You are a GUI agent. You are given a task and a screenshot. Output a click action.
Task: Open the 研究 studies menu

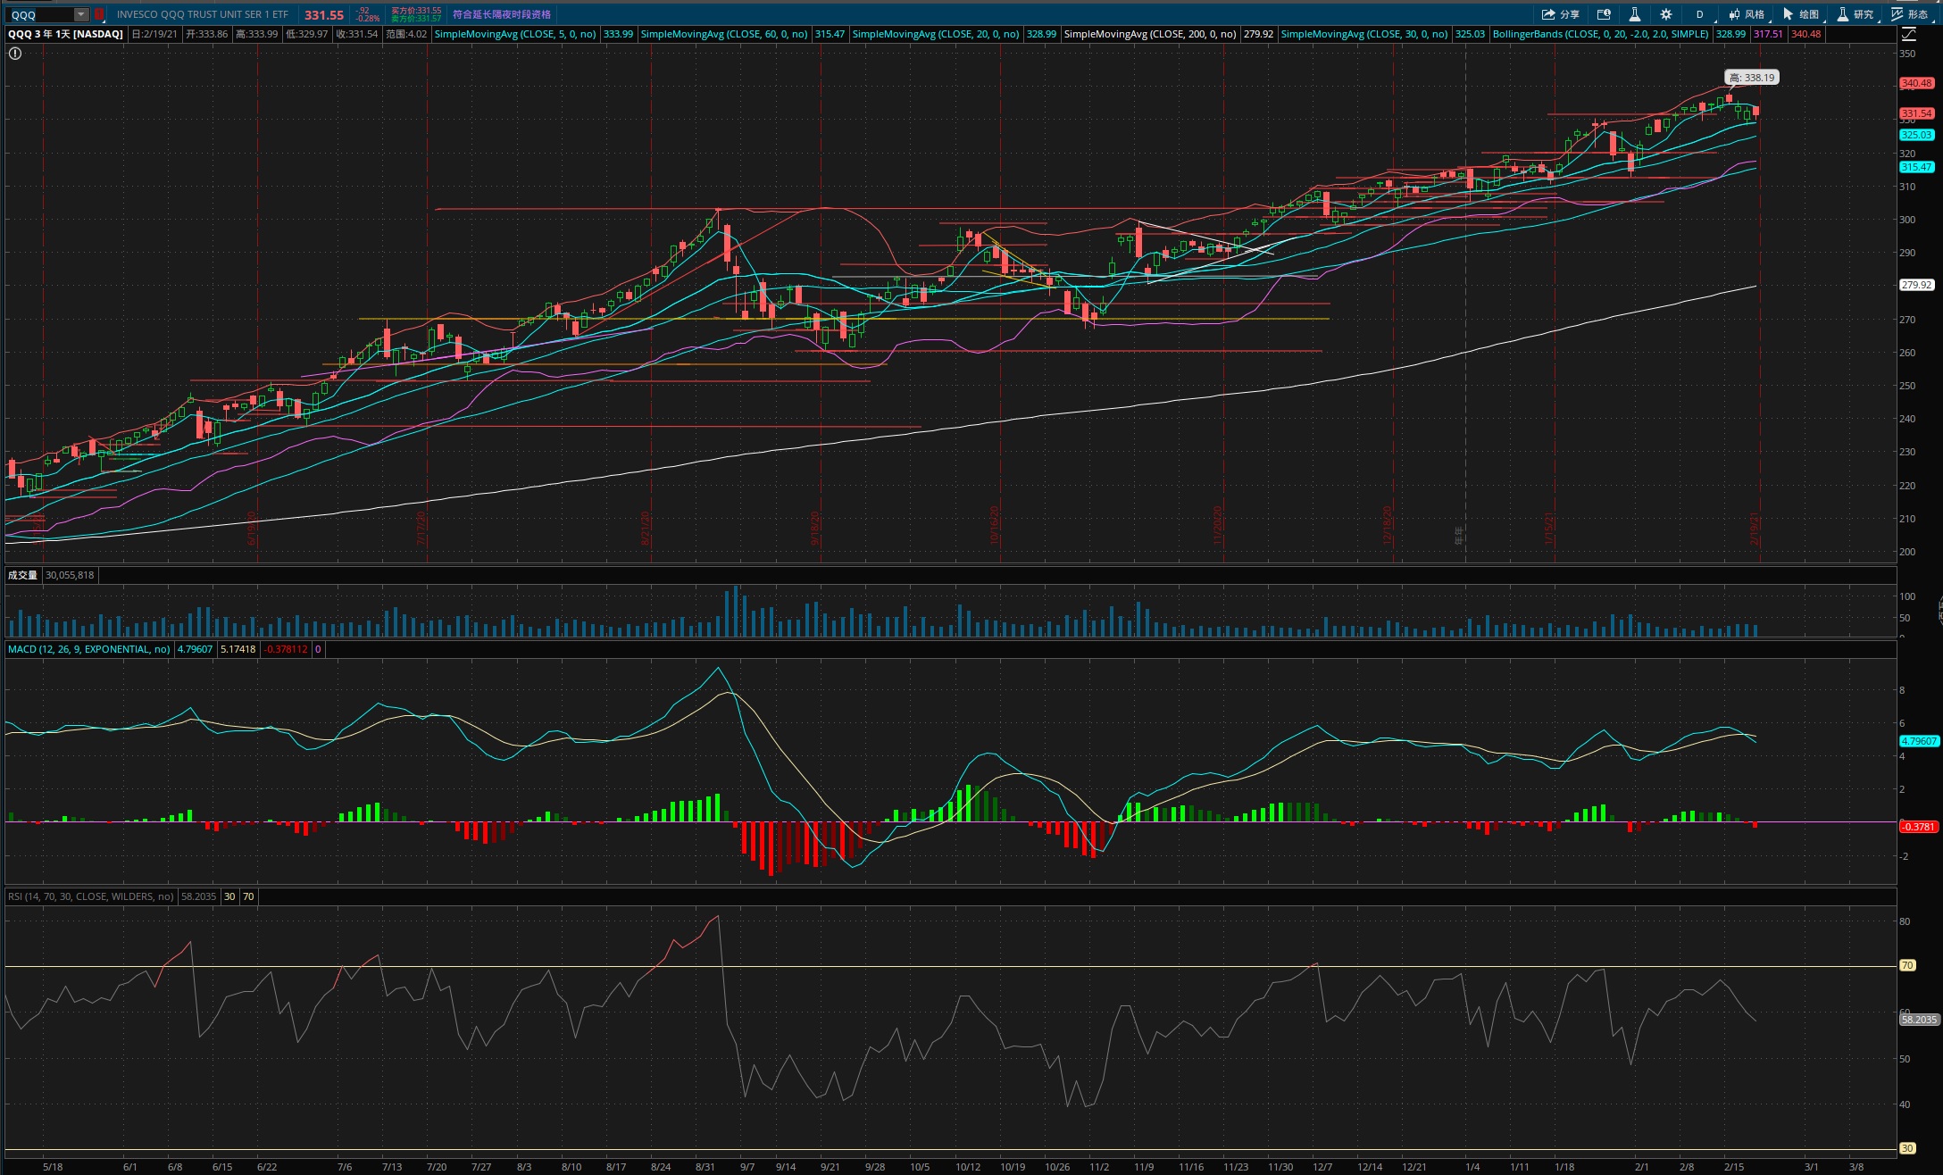pyautogui.click(x=1855, y=14)
